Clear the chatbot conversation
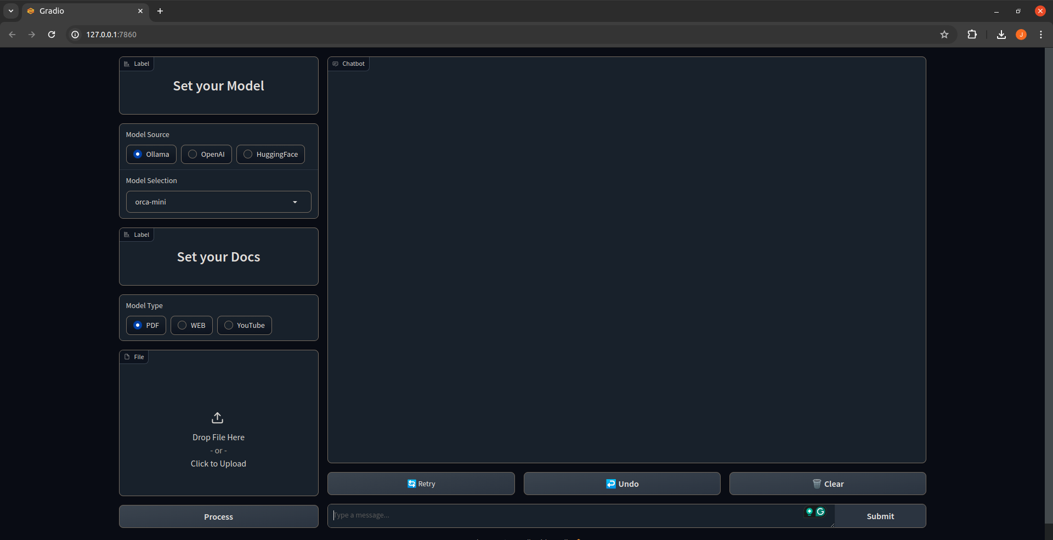The image size is (1053, 540). tap(828, 484)
